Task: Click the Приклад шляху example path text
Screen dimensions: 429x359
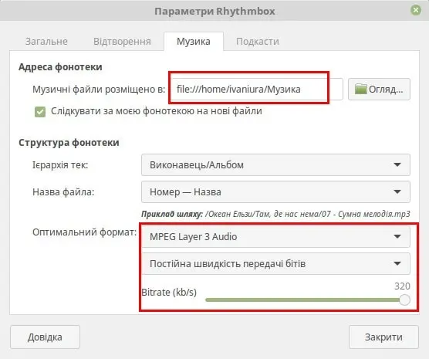Action: pyautogui.click(x=275, y=214)
